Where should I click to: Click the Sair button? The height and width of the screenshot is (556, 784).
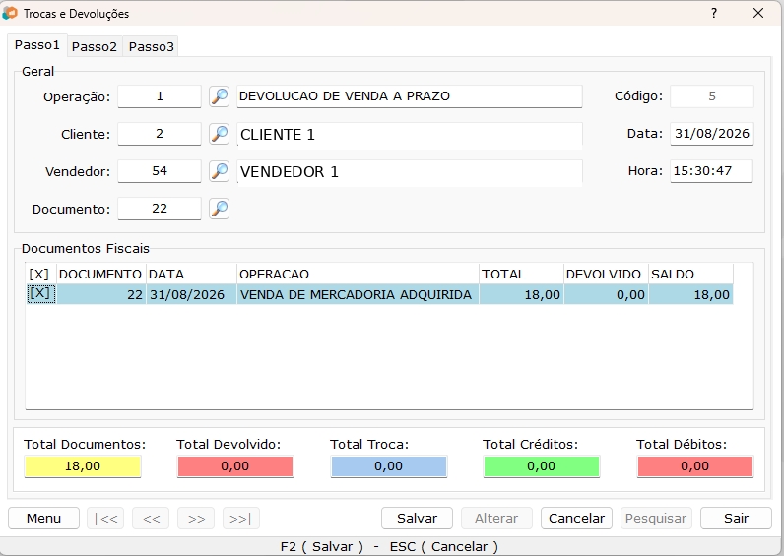[736, 518]
